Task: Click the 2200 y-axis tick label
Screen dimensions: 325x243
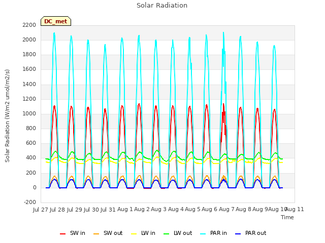Action: pyautogui.click(x=29, y=25)
